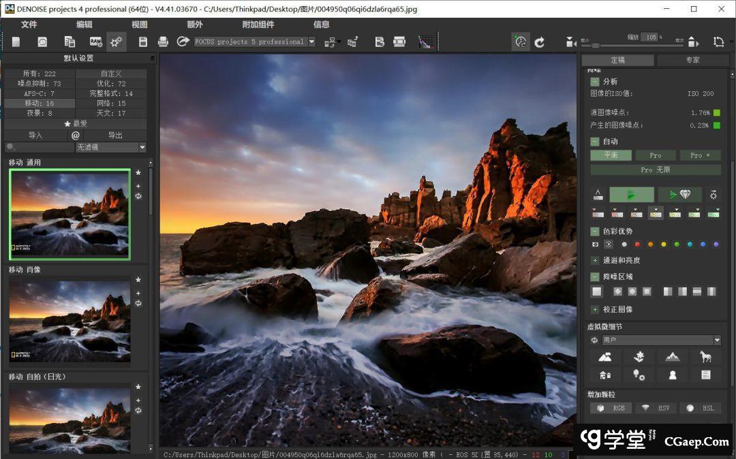
Task: Click the Pro 无限 button
Action: pos(655,170)
